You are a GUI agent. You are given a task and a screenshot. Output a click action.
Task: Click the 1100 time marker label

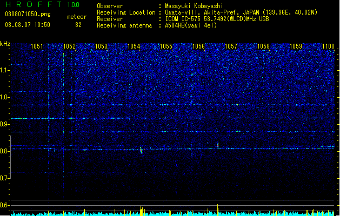coord(328,46)
